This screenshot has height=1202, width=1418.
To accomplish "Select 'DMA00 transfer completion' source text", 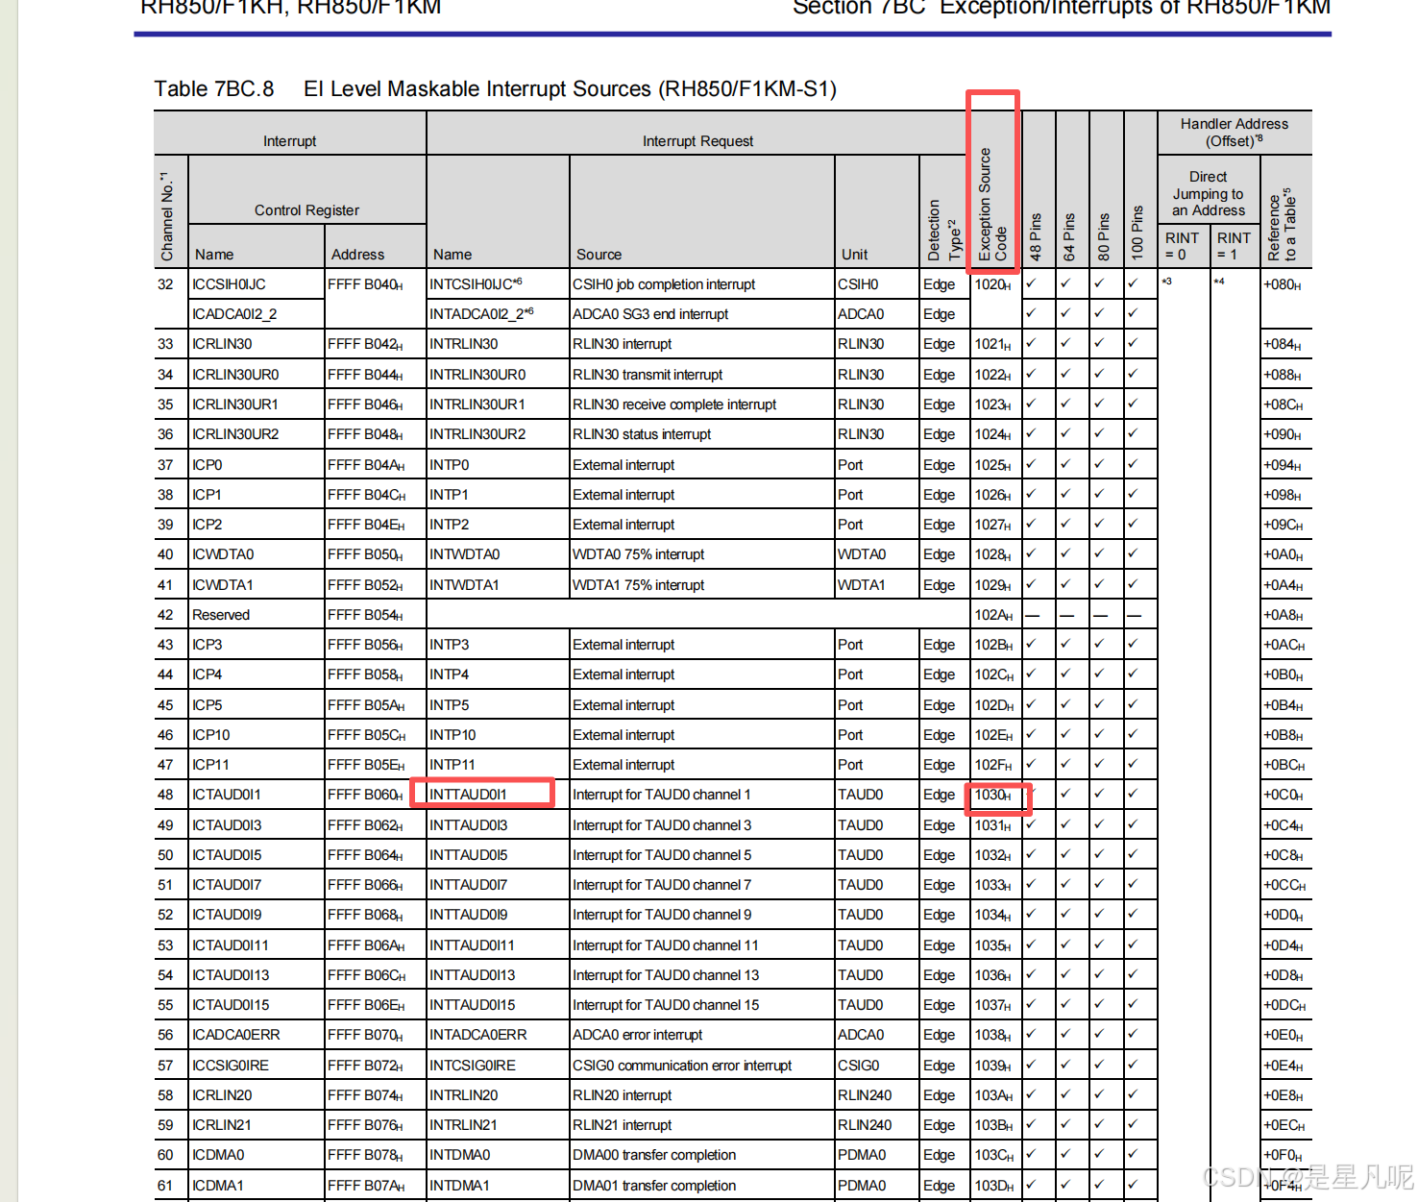I will click(x=654, y=1155).
